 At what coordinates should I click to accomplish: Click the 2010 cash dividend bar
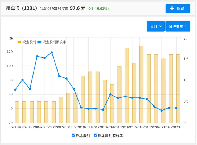[x=83, y=99]
